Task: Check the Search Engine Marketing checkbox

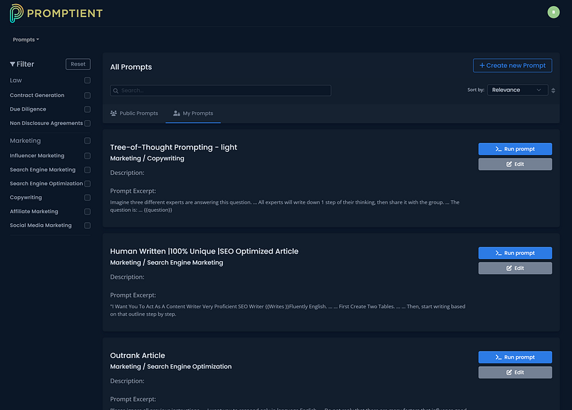Action: click(87, 169)
